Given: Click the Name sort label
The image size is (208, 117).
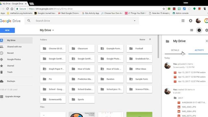Looking at the screenshot, I should [x=142, y=40].
